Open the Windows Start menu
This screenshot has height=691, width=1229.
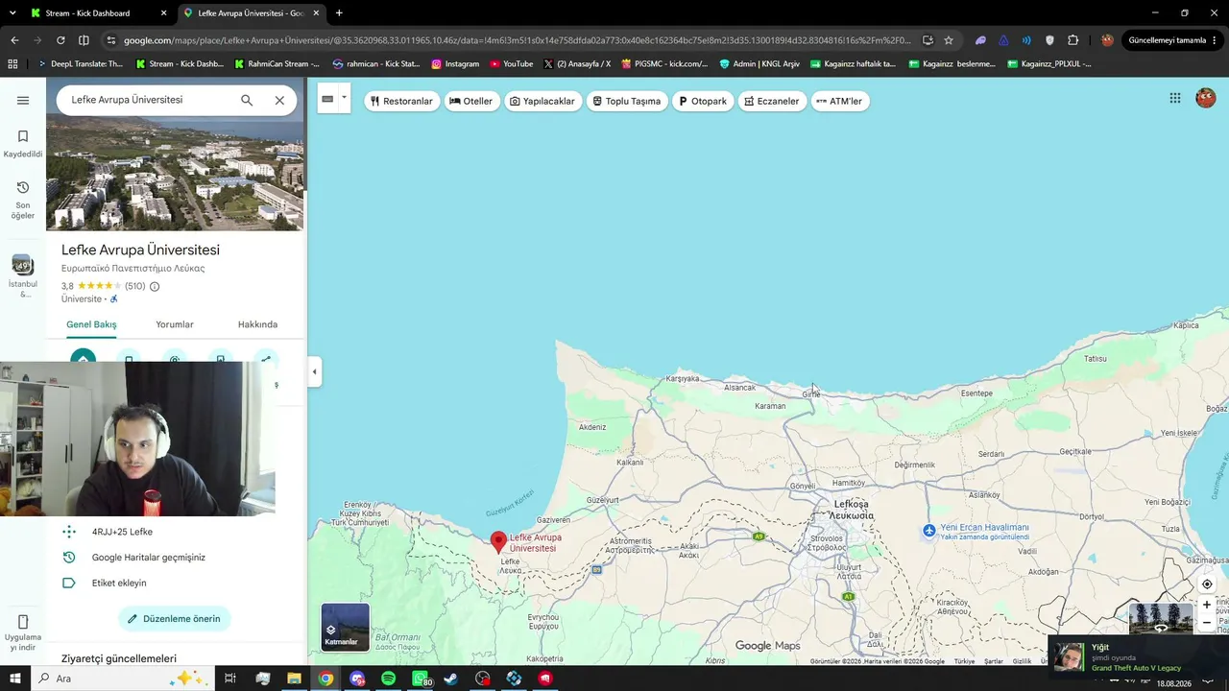pyautogui.click(x=14, y=679)
